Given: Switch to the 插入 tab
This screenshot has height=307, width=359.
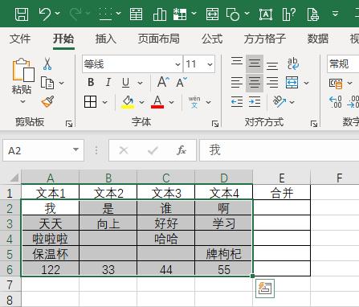Looking at the screenshot, I should 106,39.
